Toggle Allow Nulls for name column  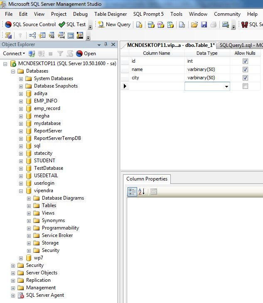[x=245, y=70]
